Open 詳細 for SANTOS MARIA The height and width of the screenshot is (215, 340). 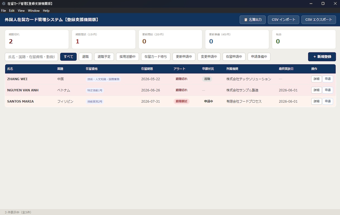tap(316, 101)
